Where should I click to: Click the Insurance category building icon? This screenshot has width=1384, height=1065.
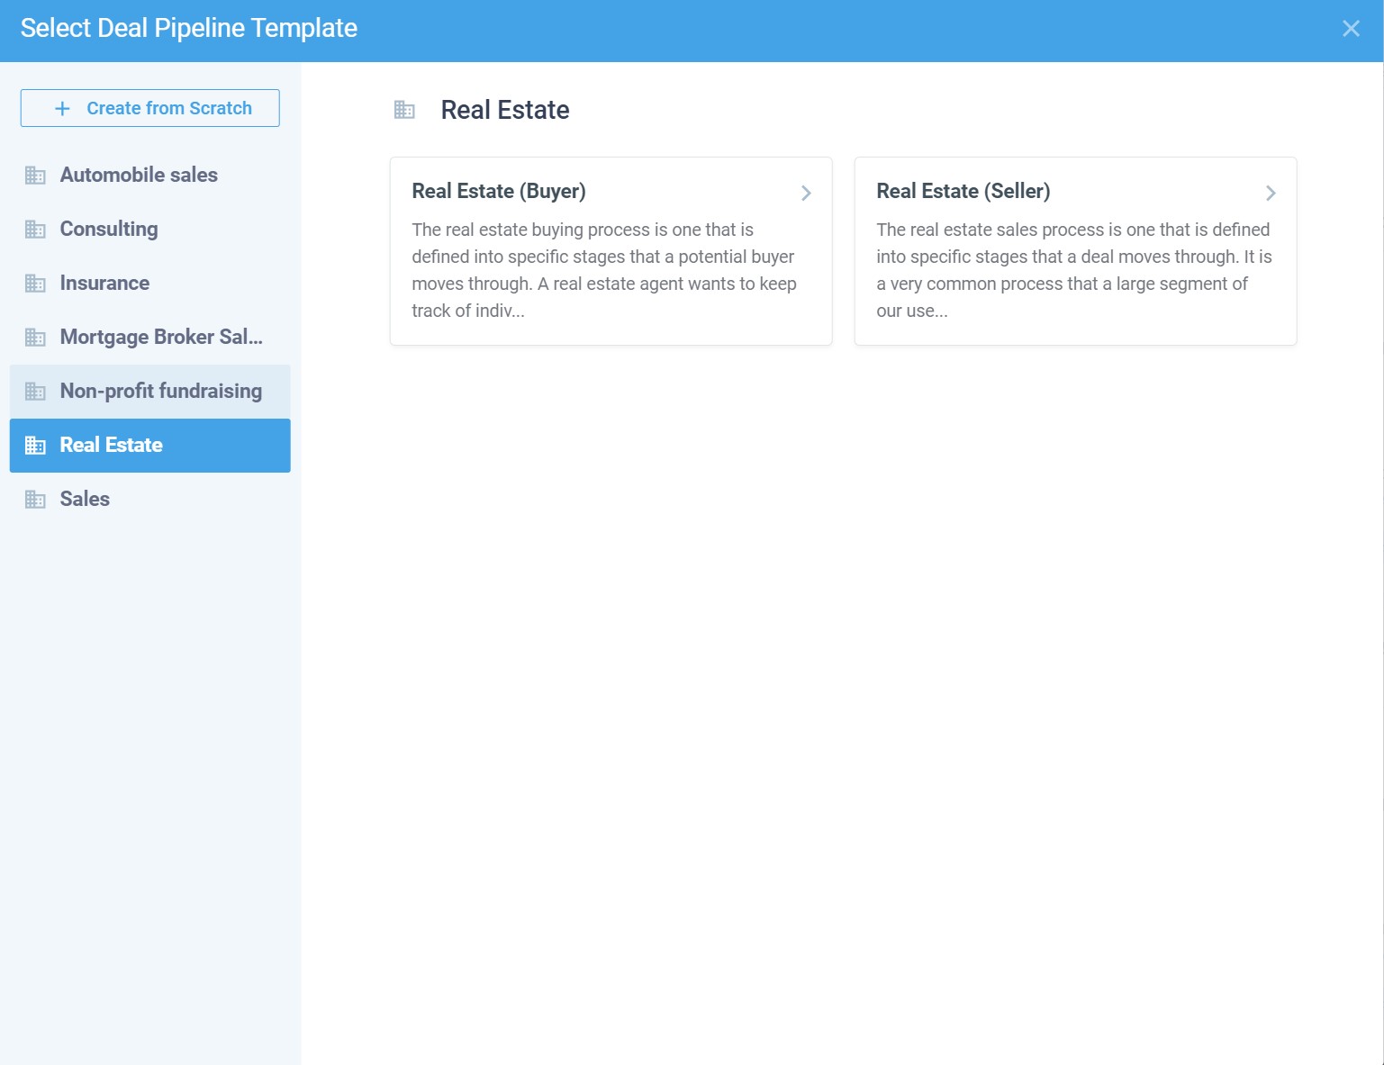[35, 284]
